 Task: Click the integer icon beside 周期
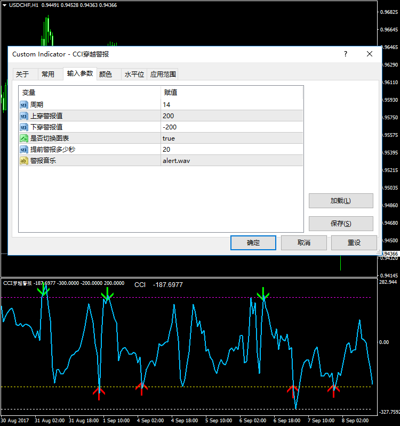23,105
